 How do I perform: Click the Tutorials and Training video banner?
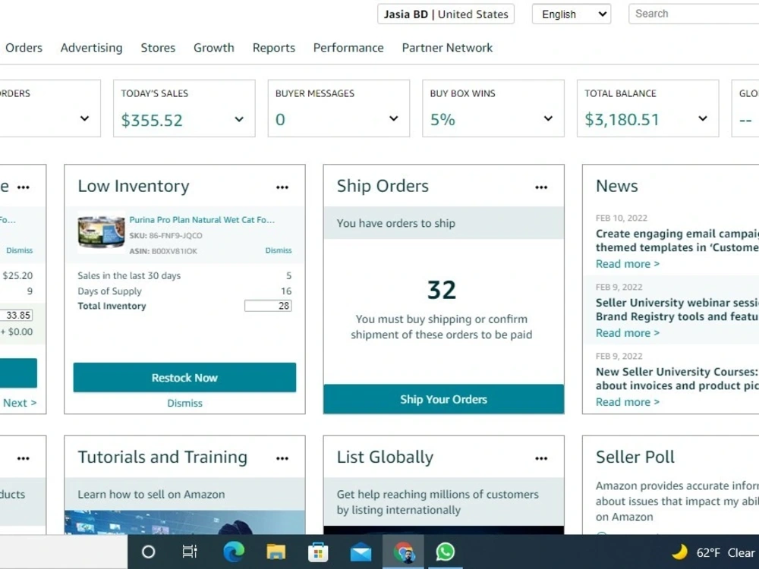click(184, 523)
